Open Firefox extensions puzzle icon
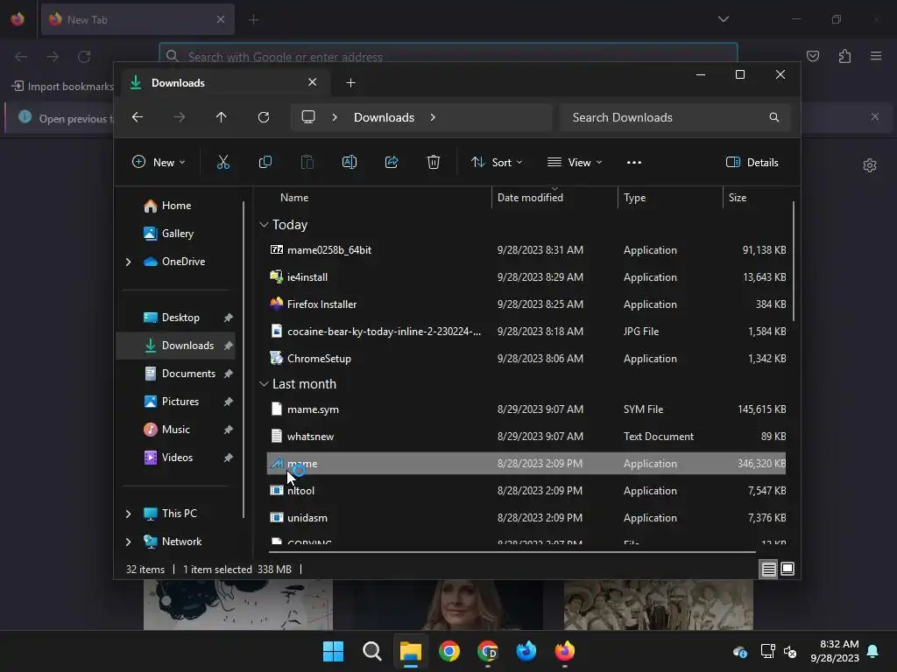Image resolution: width=897 pixels, height=672 pixels. click(x=844, y=56)
